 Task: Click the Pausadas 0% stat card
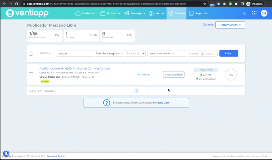click(118, 36)
